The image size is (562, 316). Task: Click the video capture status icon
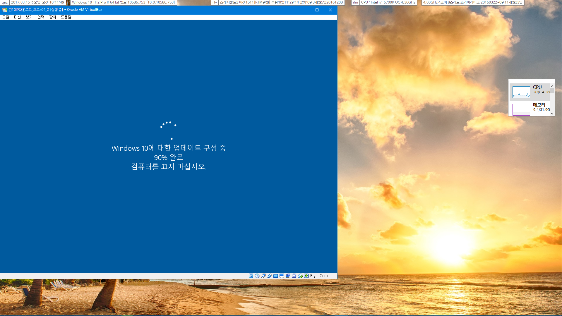pyautogui.click(x=288, y=276)
